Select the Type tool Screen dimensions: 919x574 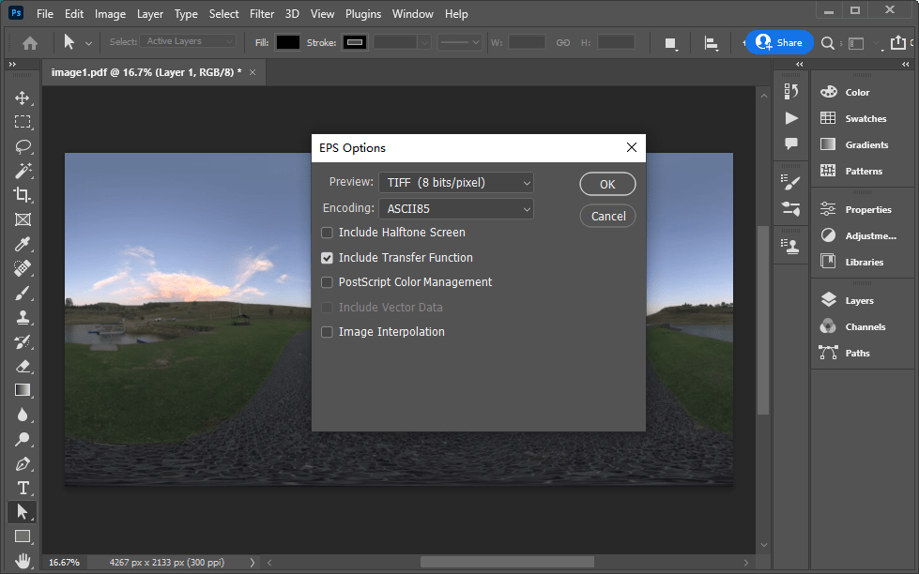click(x=23, y=487)
